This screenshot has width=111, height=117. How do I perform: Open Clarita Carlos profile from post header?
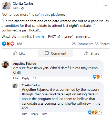click(23, 4)
